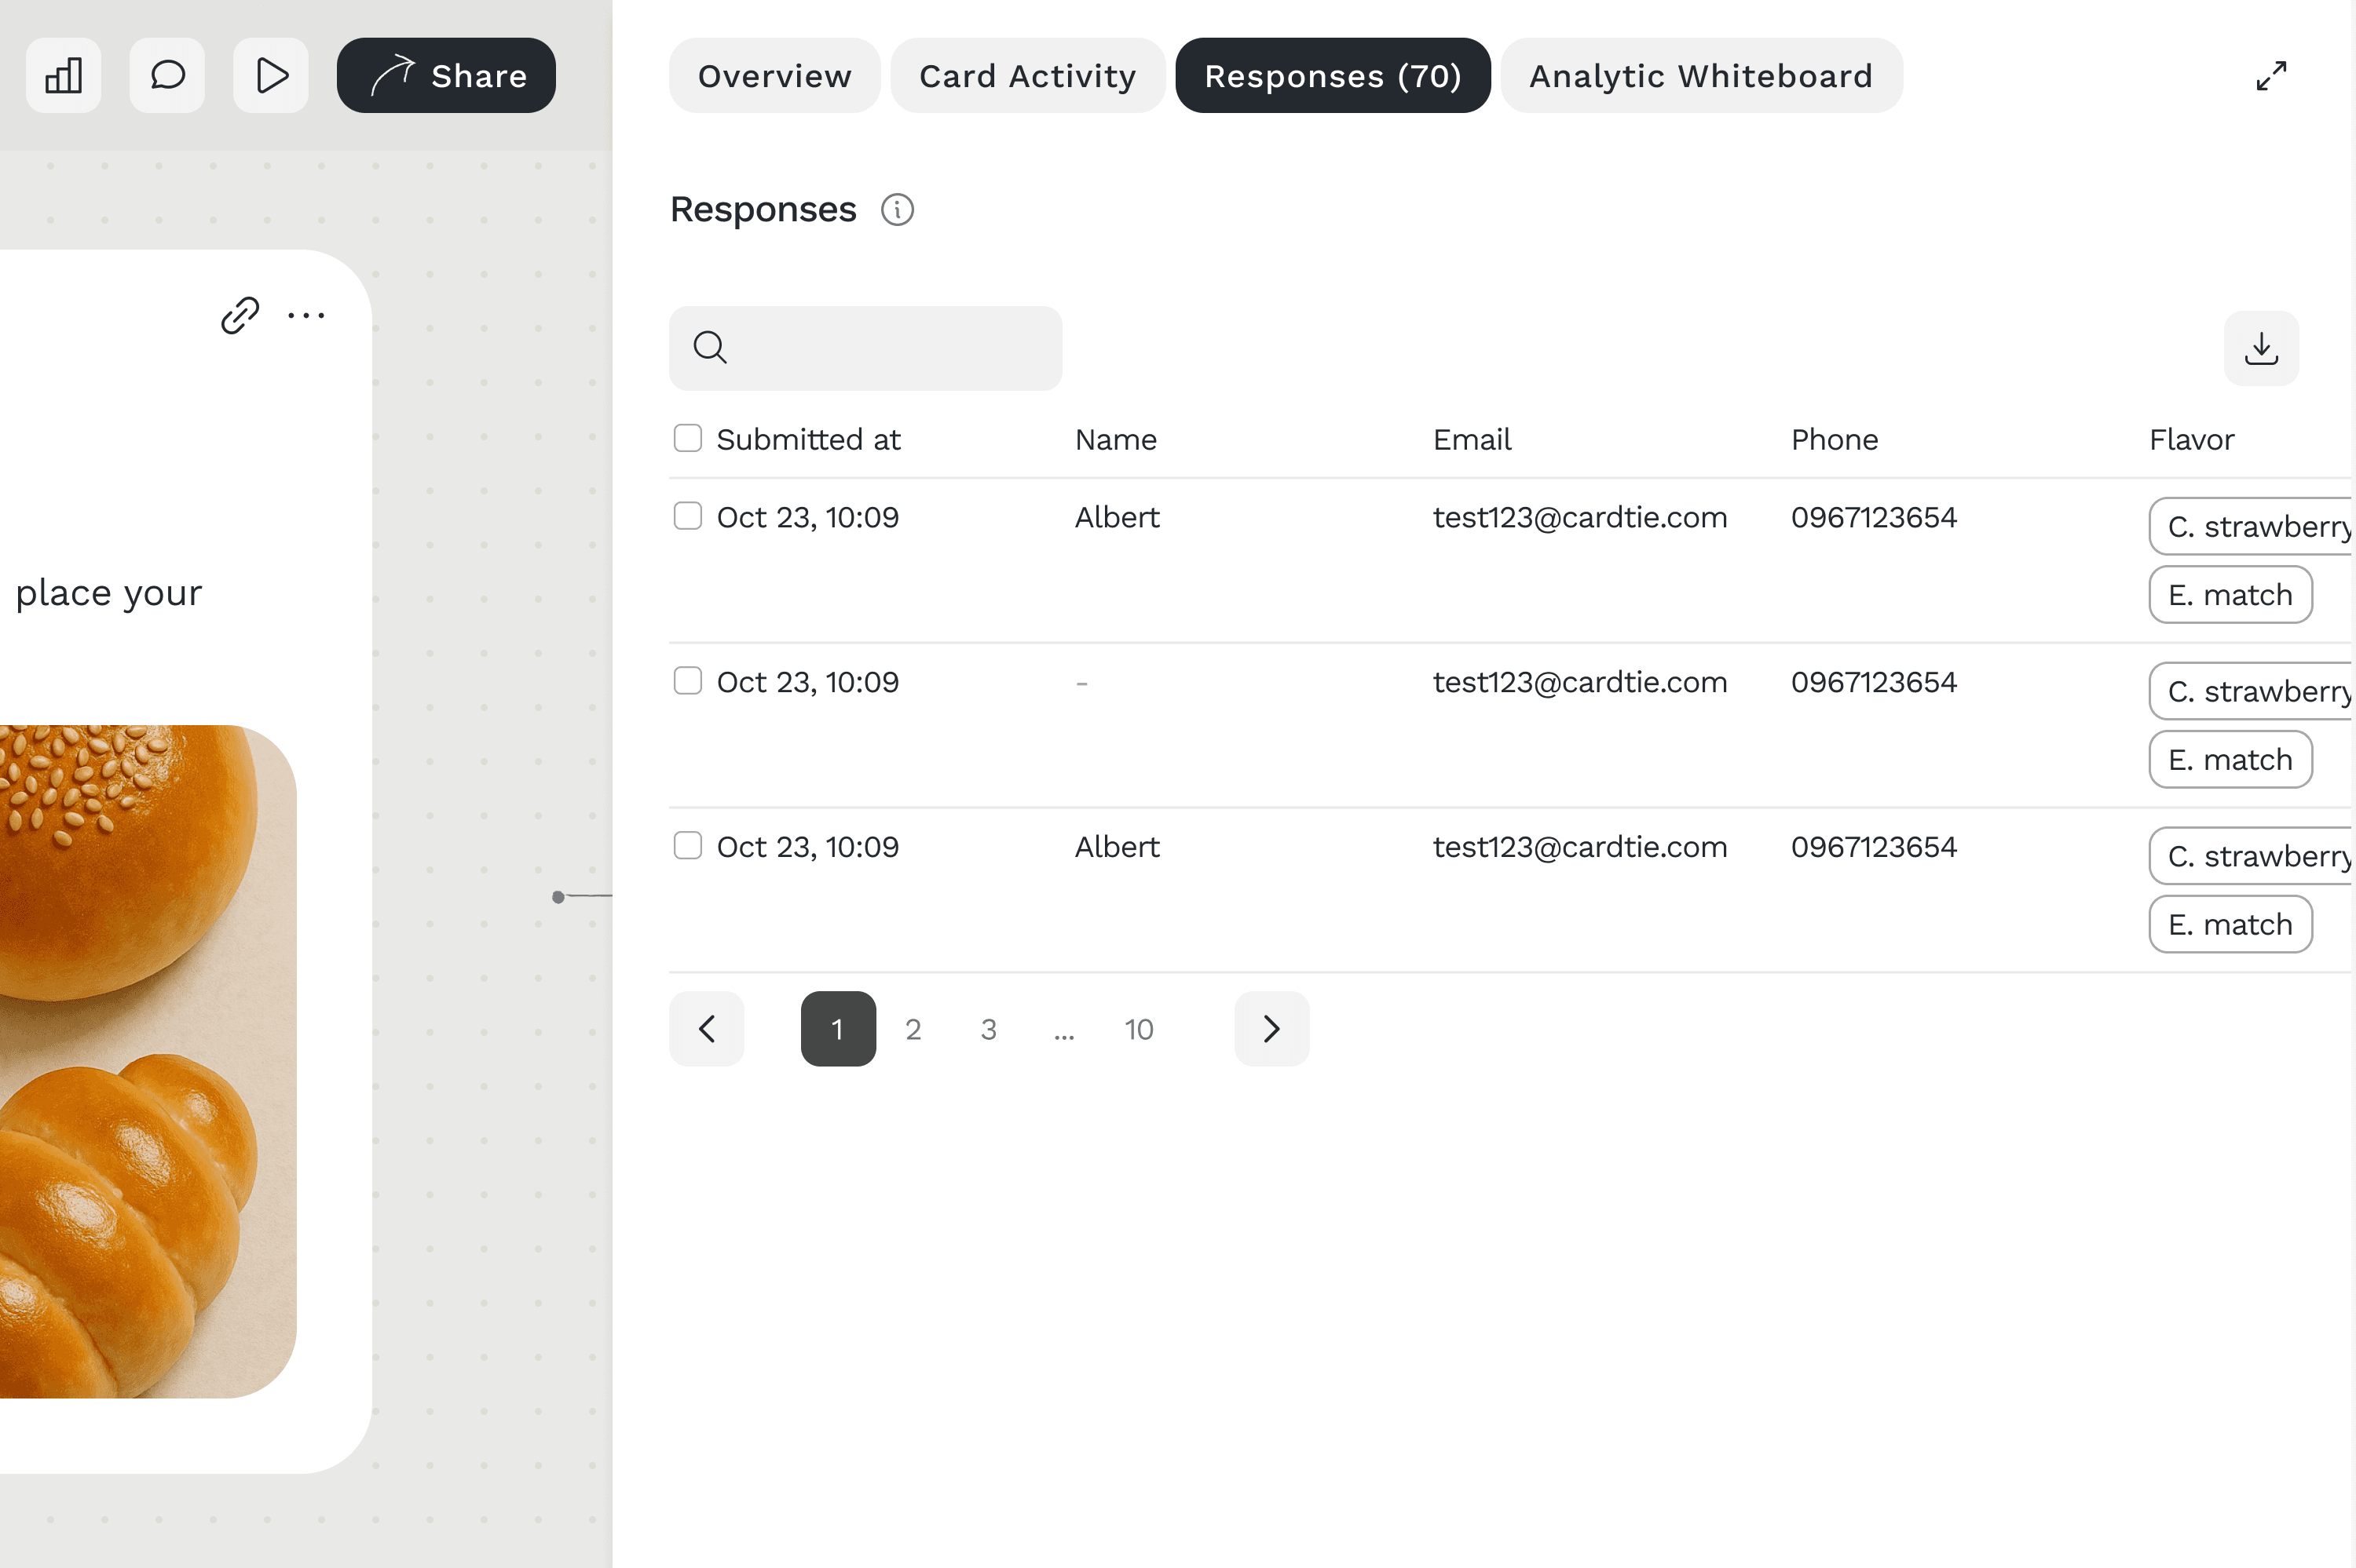Image resolution: width=2356 pixels, height=1568 pixels.
Task: Switch to the Overview tab
Action: [x=774, y=76]
